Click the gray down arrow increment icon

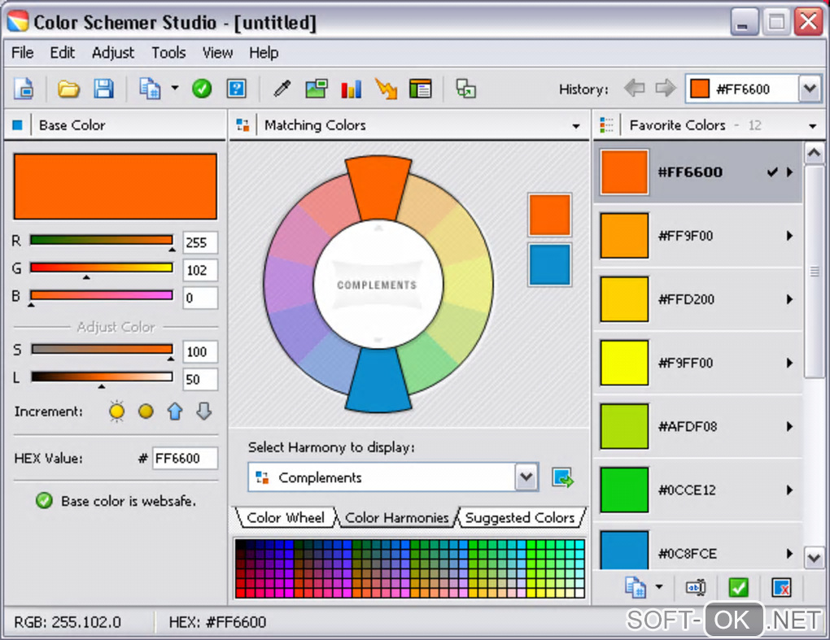(203, 411)
